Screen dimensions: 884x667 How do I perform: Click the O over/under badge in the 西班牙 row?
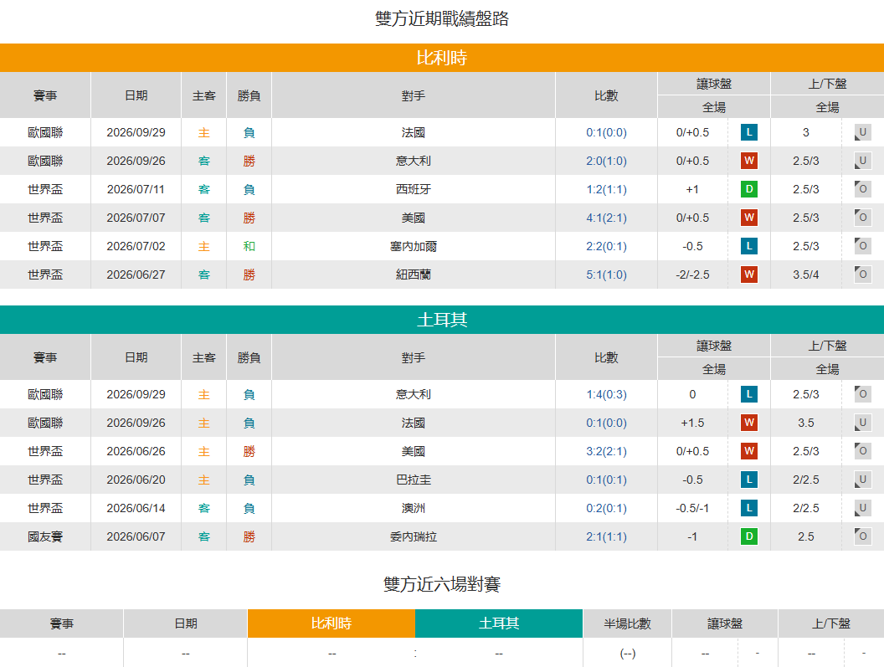[x=862, y=189]
